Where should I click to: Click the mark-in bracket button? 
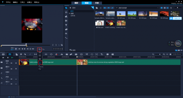pos(53,45)
